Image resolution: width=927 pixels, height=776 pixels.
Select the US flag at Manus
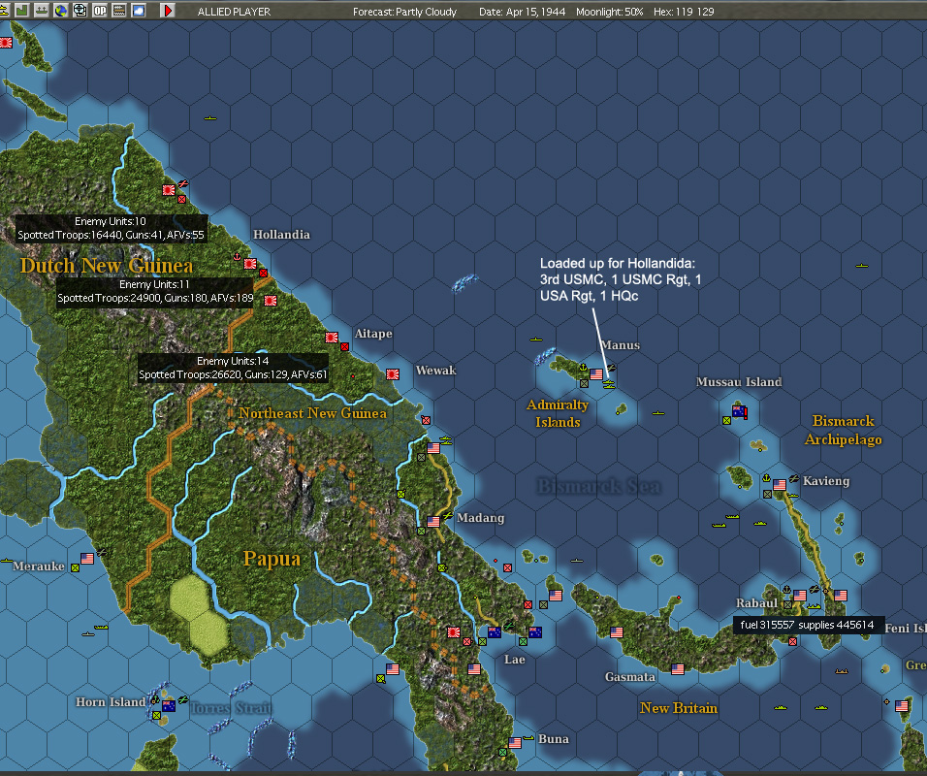(596, 374)
